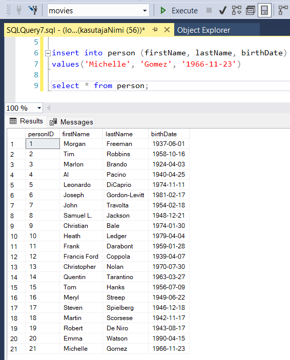
Task: Click the Query Options icon
Action: pyautogui.click(x=251, y=11)
